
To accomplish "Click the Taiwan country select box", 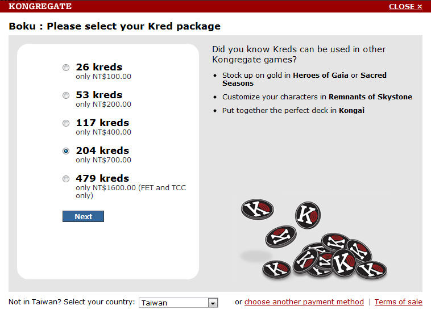I will 173,303.
